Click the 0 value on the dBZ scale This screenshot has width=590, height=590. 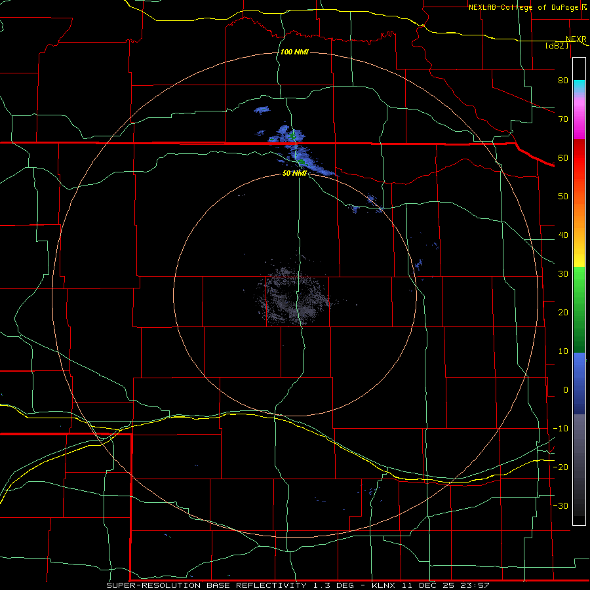(566, 390)
